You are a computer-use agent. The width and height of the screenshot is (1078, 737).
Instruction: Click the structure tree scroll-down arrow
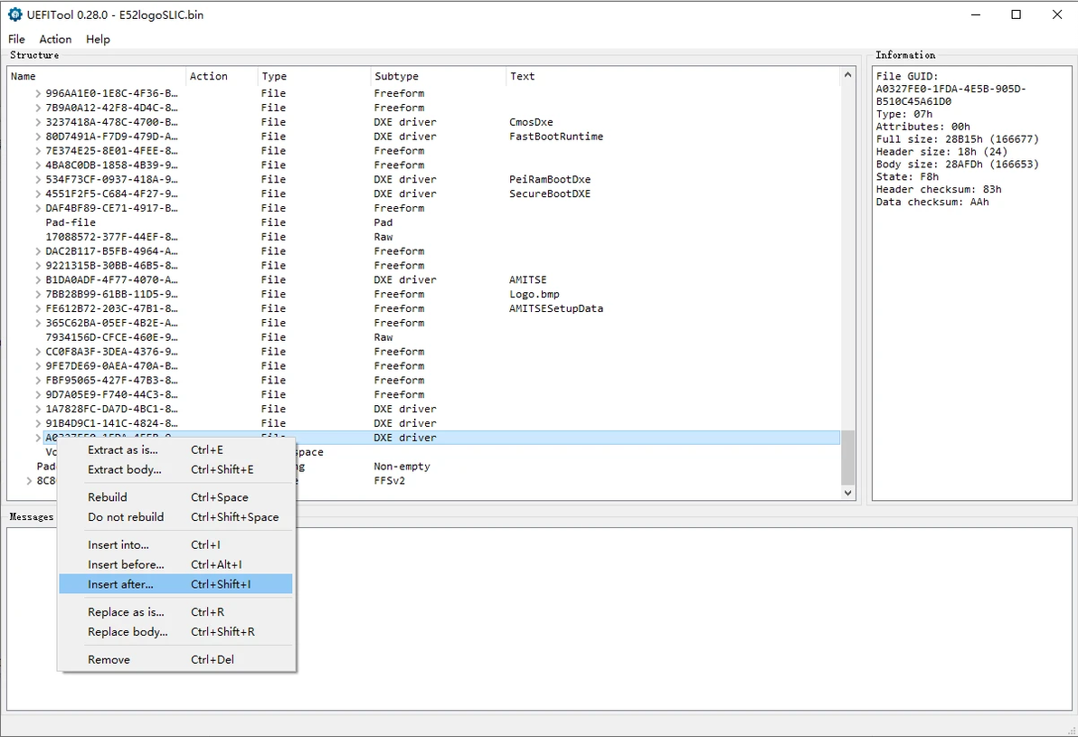coord(847,492)
